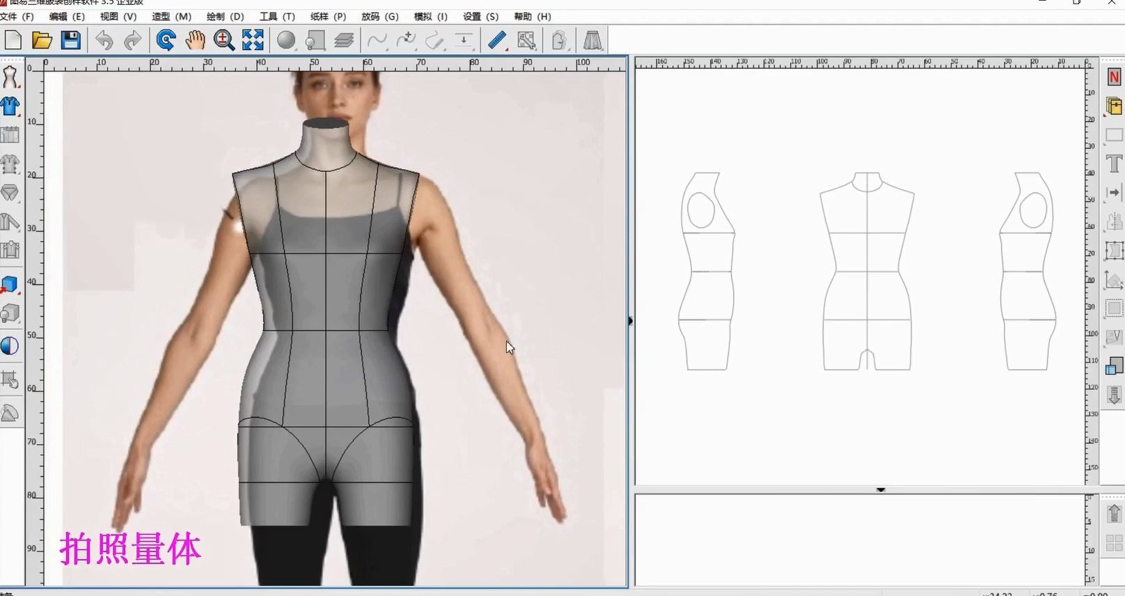Click the grid select pointer icon in sidebar

click(10, 379)
